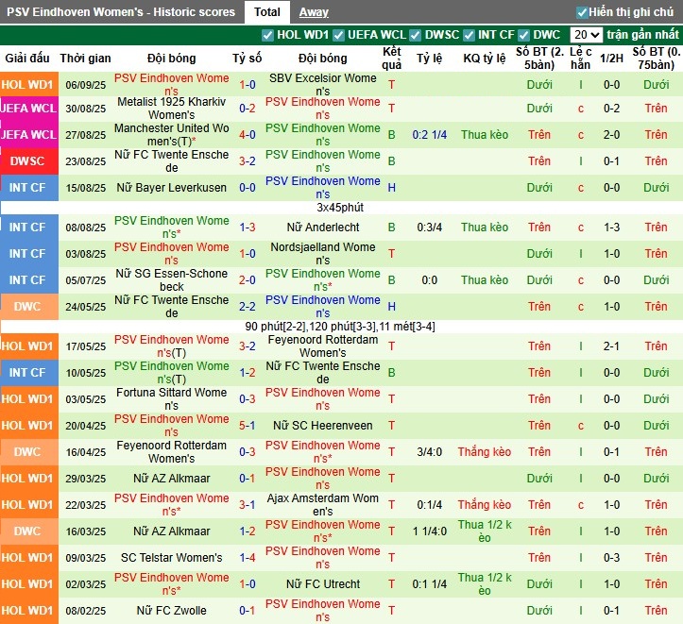The height and width of the screenshot is (624, 683).
Task: Click the KQ tỷ lệ column header
Action: (x=485, y=59)
